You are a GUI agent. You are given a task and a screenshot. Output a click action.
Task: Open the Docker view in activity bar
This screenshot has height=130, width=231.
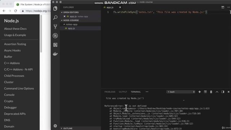coord(55,54)
